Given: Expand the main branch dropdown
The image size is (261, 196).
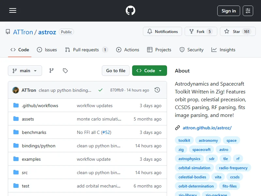Looking at the screenshot, I should 25,71.
